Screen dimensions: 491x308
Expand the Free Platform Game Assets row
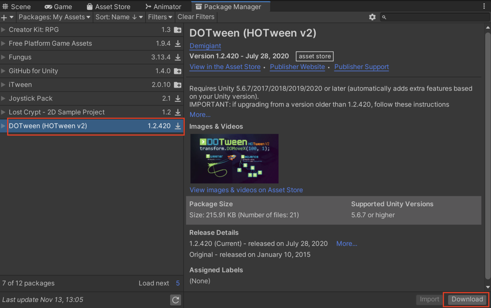pos(3,43)
